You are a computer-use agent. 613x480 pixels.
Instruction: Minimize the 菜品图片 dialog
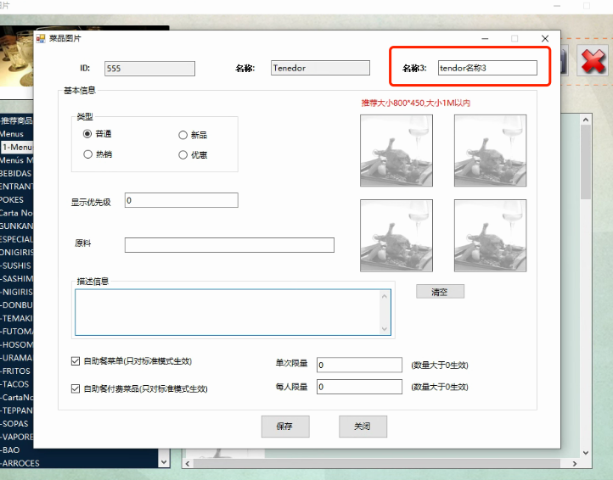click(x=485, y=38)
